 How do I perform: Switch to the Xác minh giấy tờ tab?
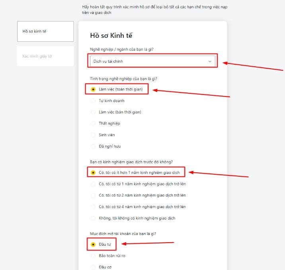pyautogui.click(x=45, y=56)
